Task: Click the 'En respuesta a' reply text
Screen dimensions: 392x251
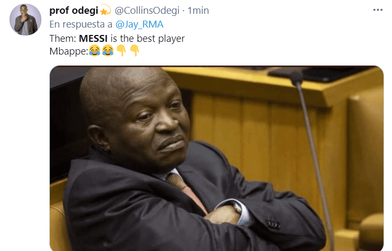Action: click(81, 24)
